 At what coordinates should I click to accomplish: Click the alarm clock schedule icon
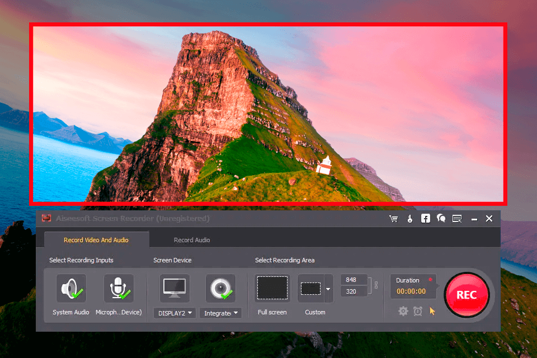(x=417, y=311)
